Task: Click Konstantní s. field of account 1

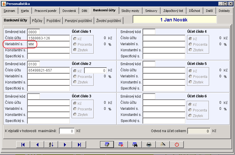Action: tap(49, 50)
